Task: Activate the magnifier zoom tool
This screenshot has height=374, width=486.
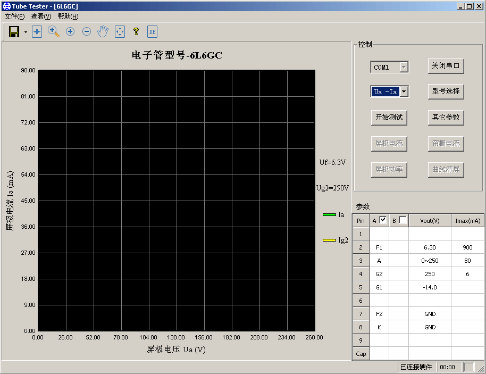Action: (x=53, y=31)
